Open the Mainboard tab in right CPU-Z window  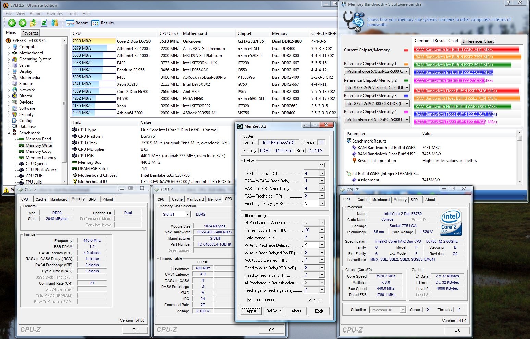coord(381,200)
